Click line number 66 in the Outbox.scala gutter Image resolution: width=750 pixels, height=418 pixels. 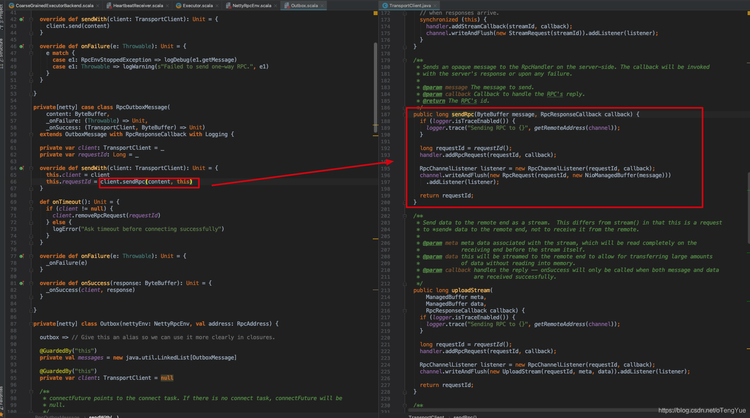14,182
